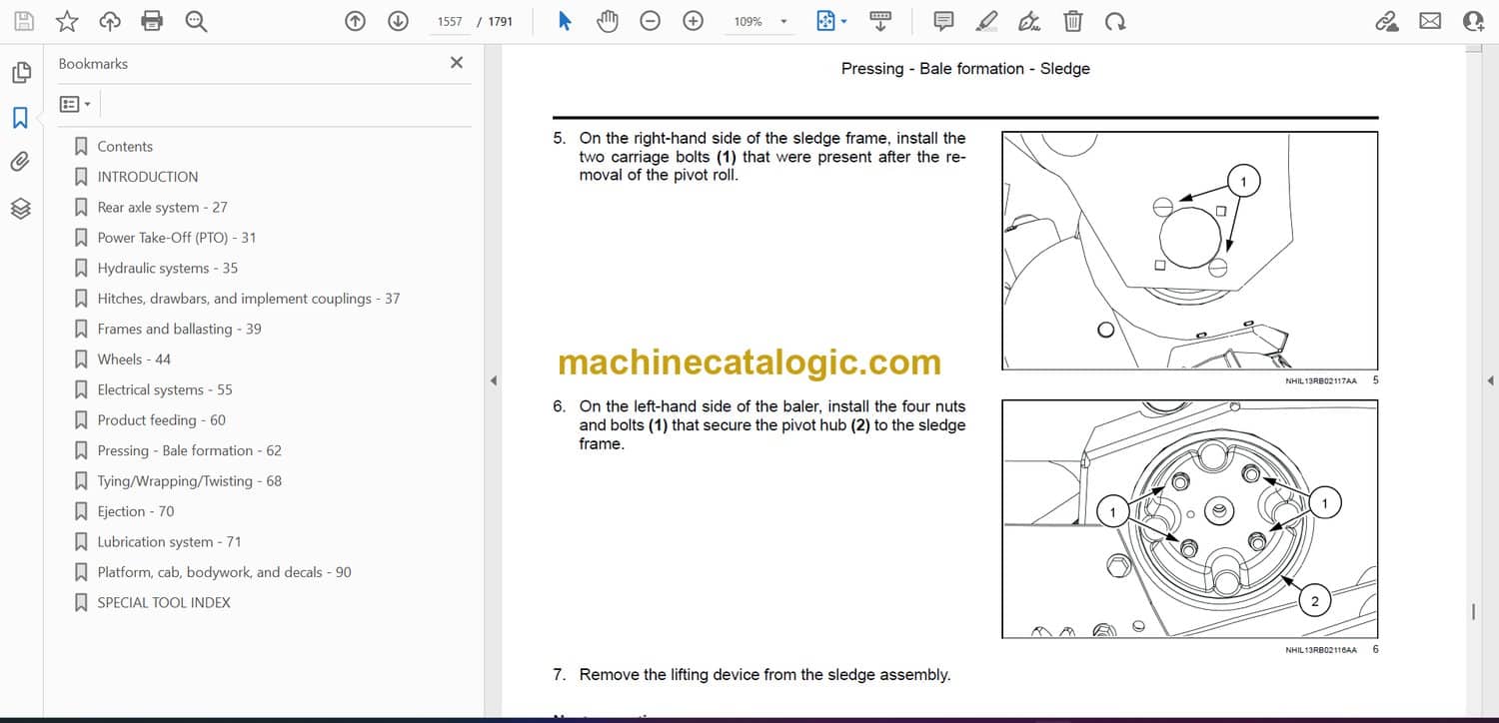The width and height of the screenshot is (1499, 723).
Task: Click the page number input field
Action: 450,21
